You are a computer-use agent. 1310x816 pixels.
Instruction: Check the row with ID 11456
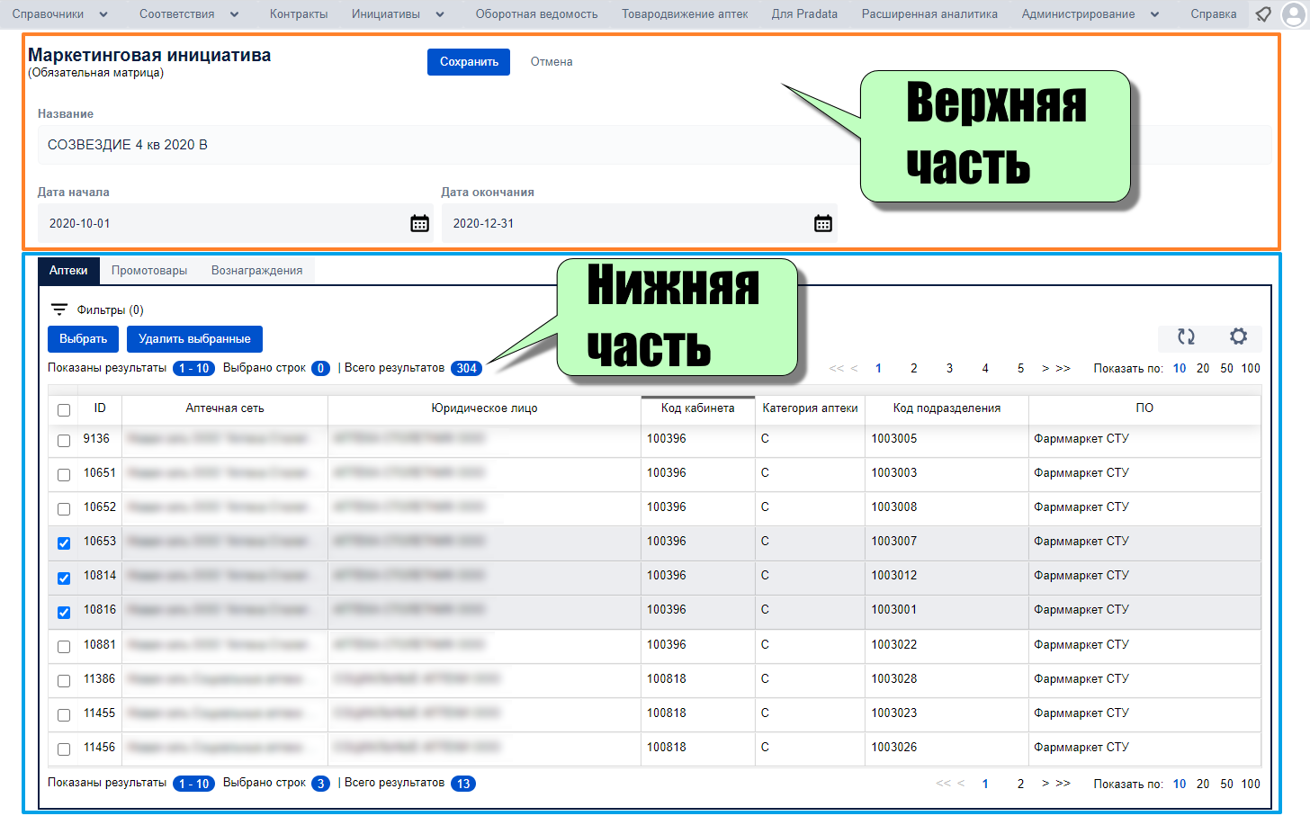point(64,749)
